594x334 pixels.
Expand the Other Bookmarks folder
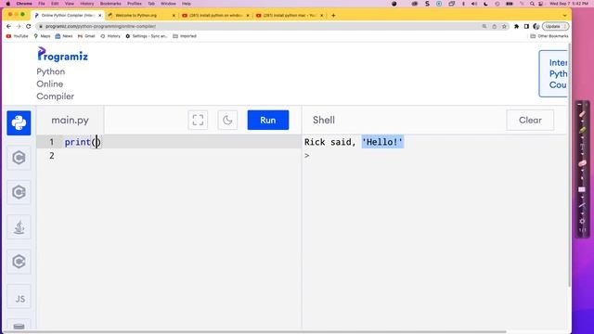[549, 36]
